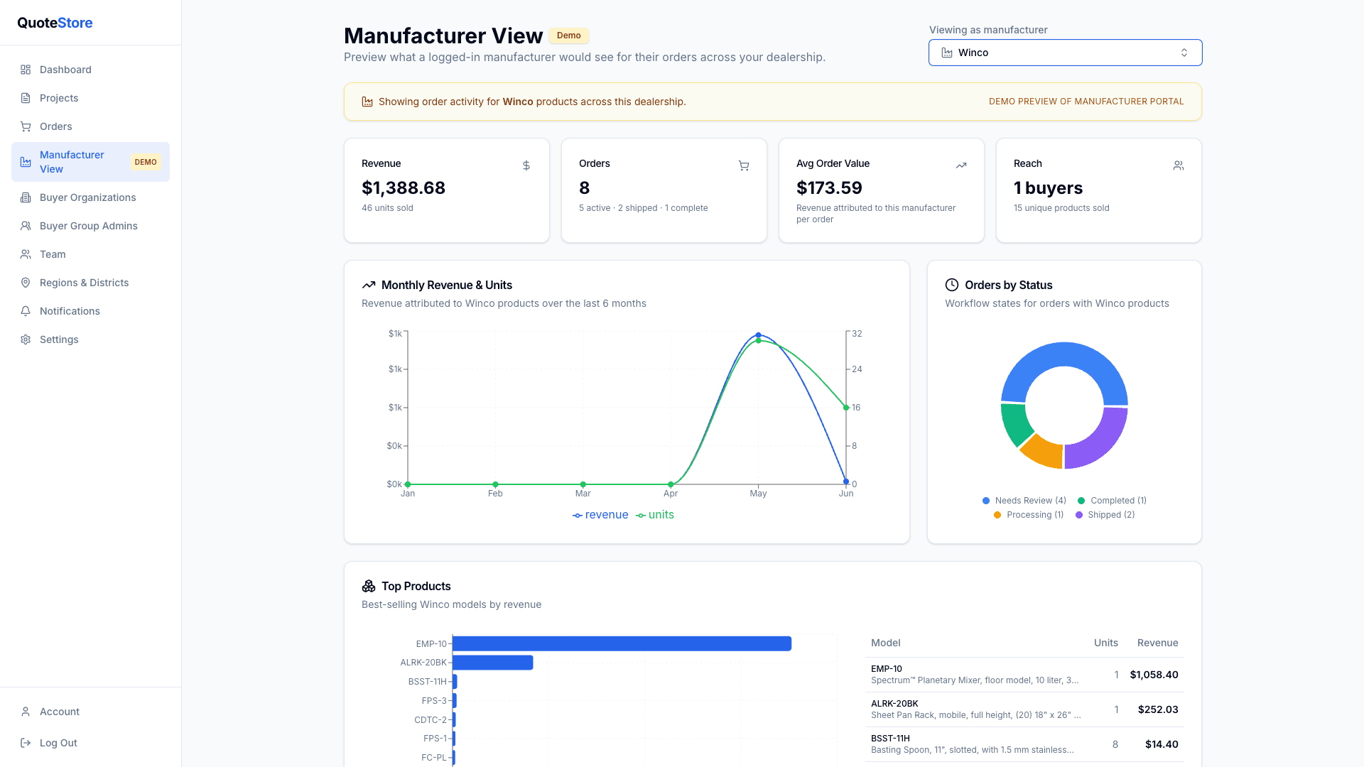This screenshot has height=767, width=1364.
Task: Click the Log Out arrow icon
Action: (26, 743)
